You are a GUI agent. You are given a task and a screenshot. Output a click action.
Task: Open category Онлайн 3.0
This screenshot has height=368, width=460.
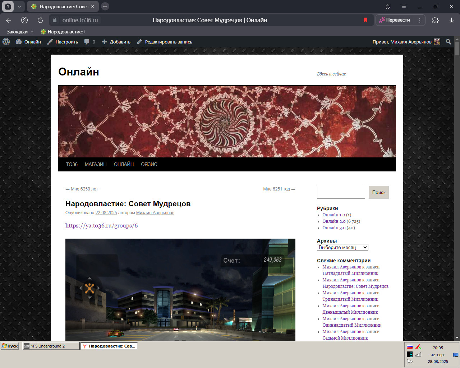[x=334, y=228]
